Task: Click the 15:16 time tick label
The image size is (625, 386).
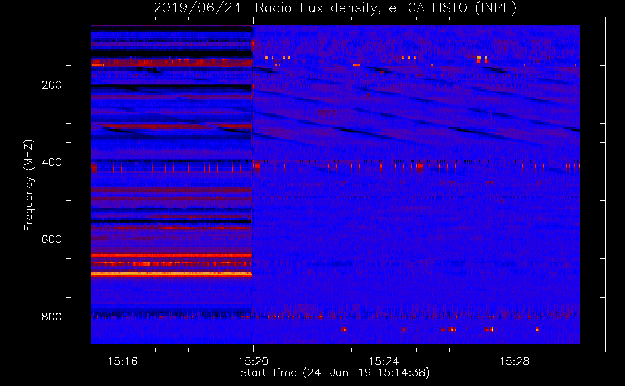Action: 122,362
